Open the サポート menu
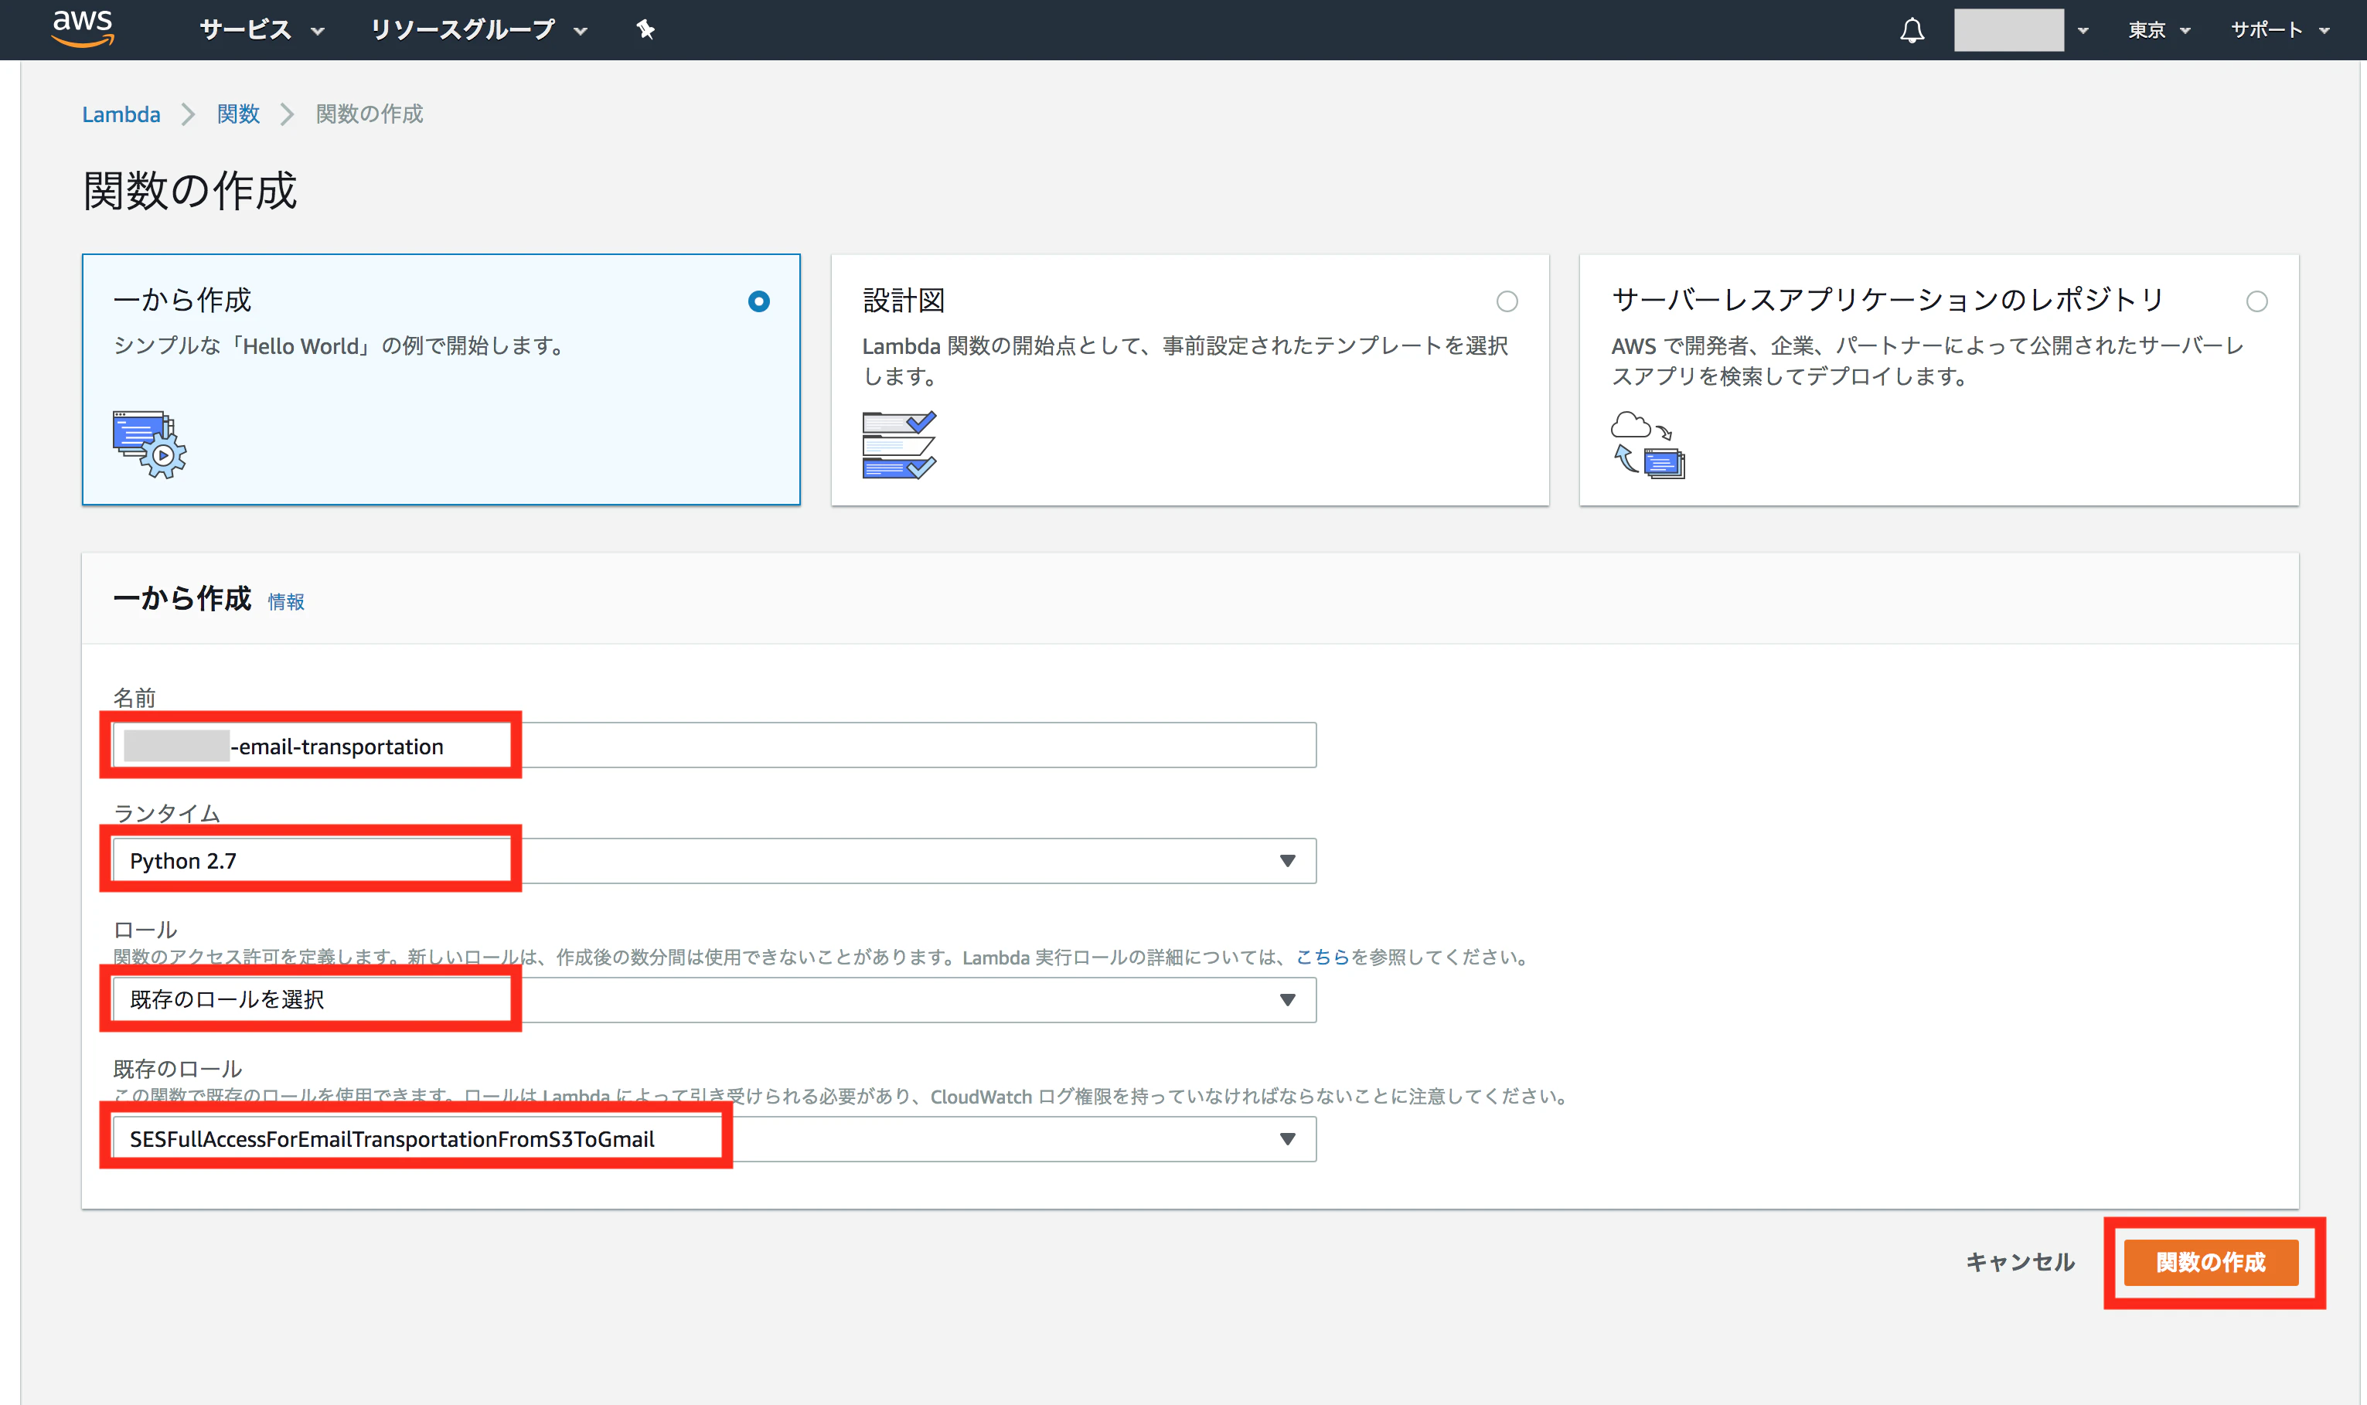Image resolution: width=2367 pixels, height=1405 pixels. [x=2280, y=30]
